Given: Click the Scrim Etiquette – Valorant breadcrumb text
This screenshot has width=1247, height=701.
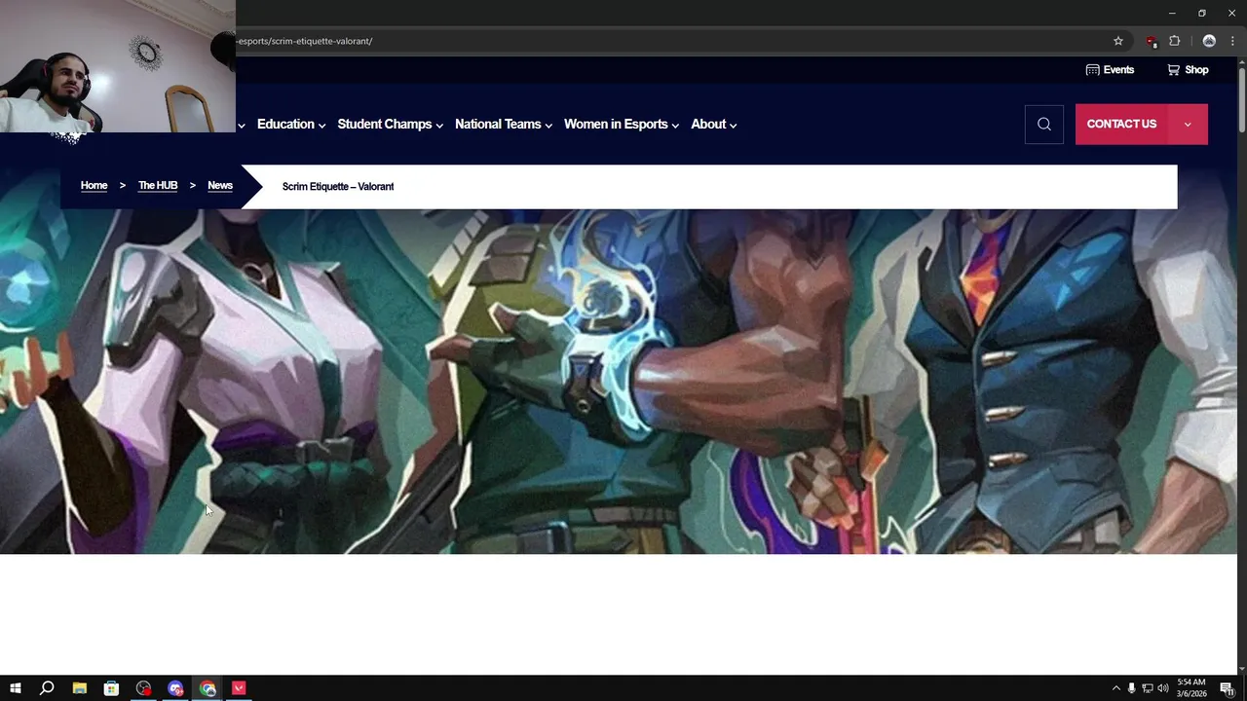Looking at the screenshot, I should click(x=338, y=187).
